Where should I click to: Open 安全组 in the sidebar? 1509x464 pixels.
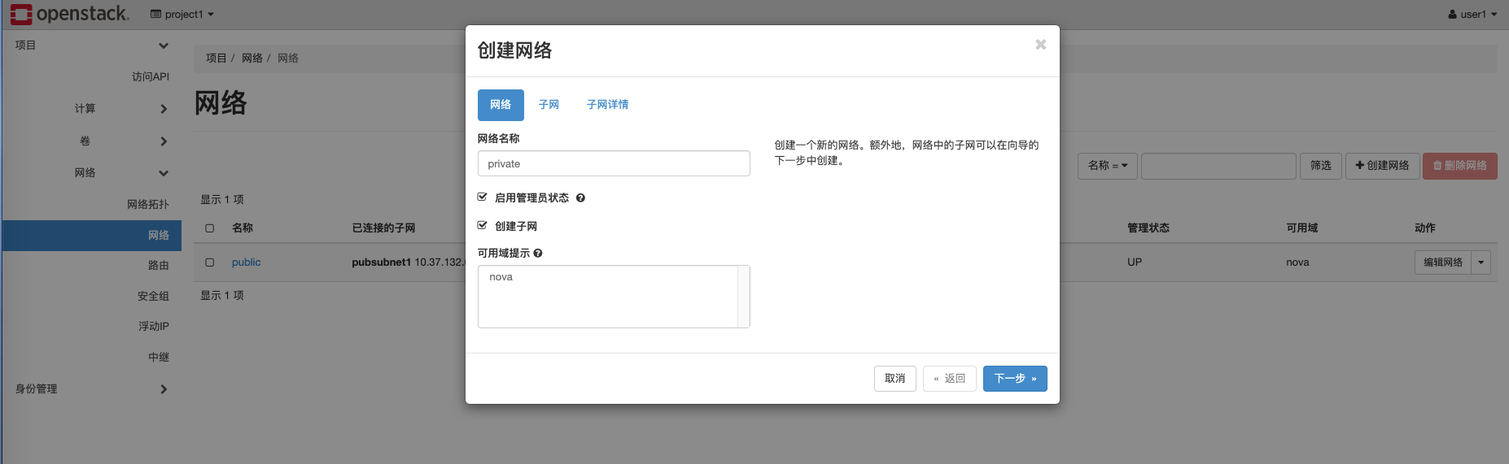[153, 297]
